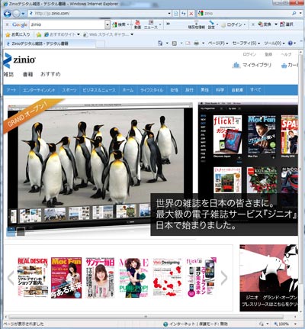305x329 pixels.
Task: Open the REAL DESIGN magazine cover
Action: [33, 277]
